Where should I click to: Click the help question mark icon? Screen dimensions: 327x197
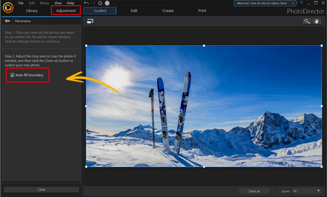(x=301, y=3)
